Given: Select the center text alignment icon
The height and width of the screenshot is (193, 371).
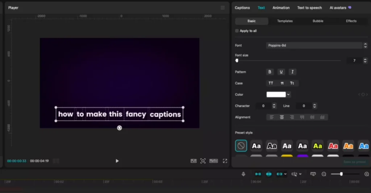Looking at the screenshot, I should (282, 117).
